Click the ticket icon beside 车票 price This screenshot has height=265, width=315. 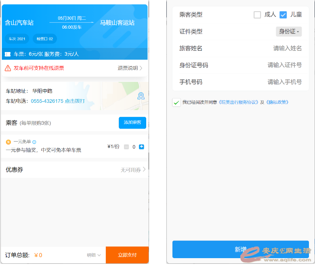[8, 54]
